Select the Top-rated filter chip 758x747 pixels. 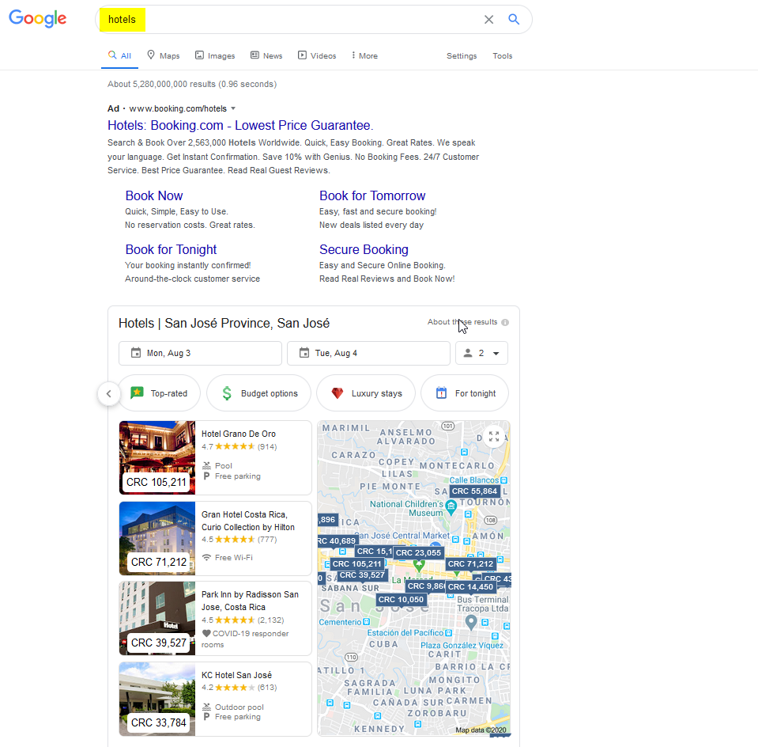tap(159, 393)
